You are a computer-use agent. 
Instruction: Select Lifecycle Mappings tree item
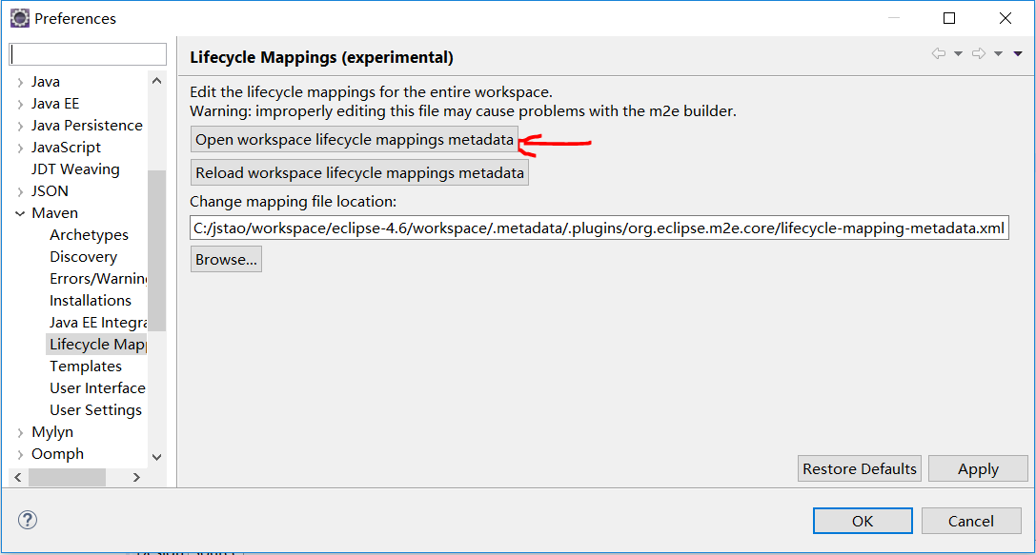pyautogui.click(x=97, y=344)
